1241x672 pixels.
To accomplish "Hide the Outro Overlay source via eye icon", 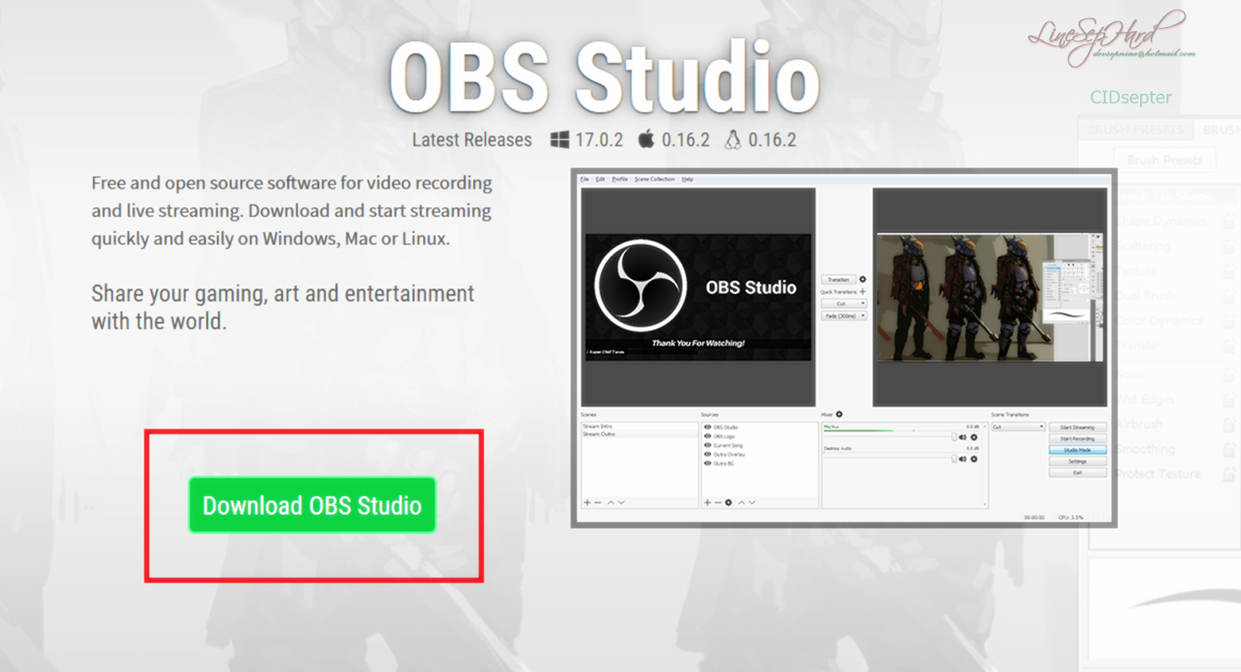I will coord(707,454).
